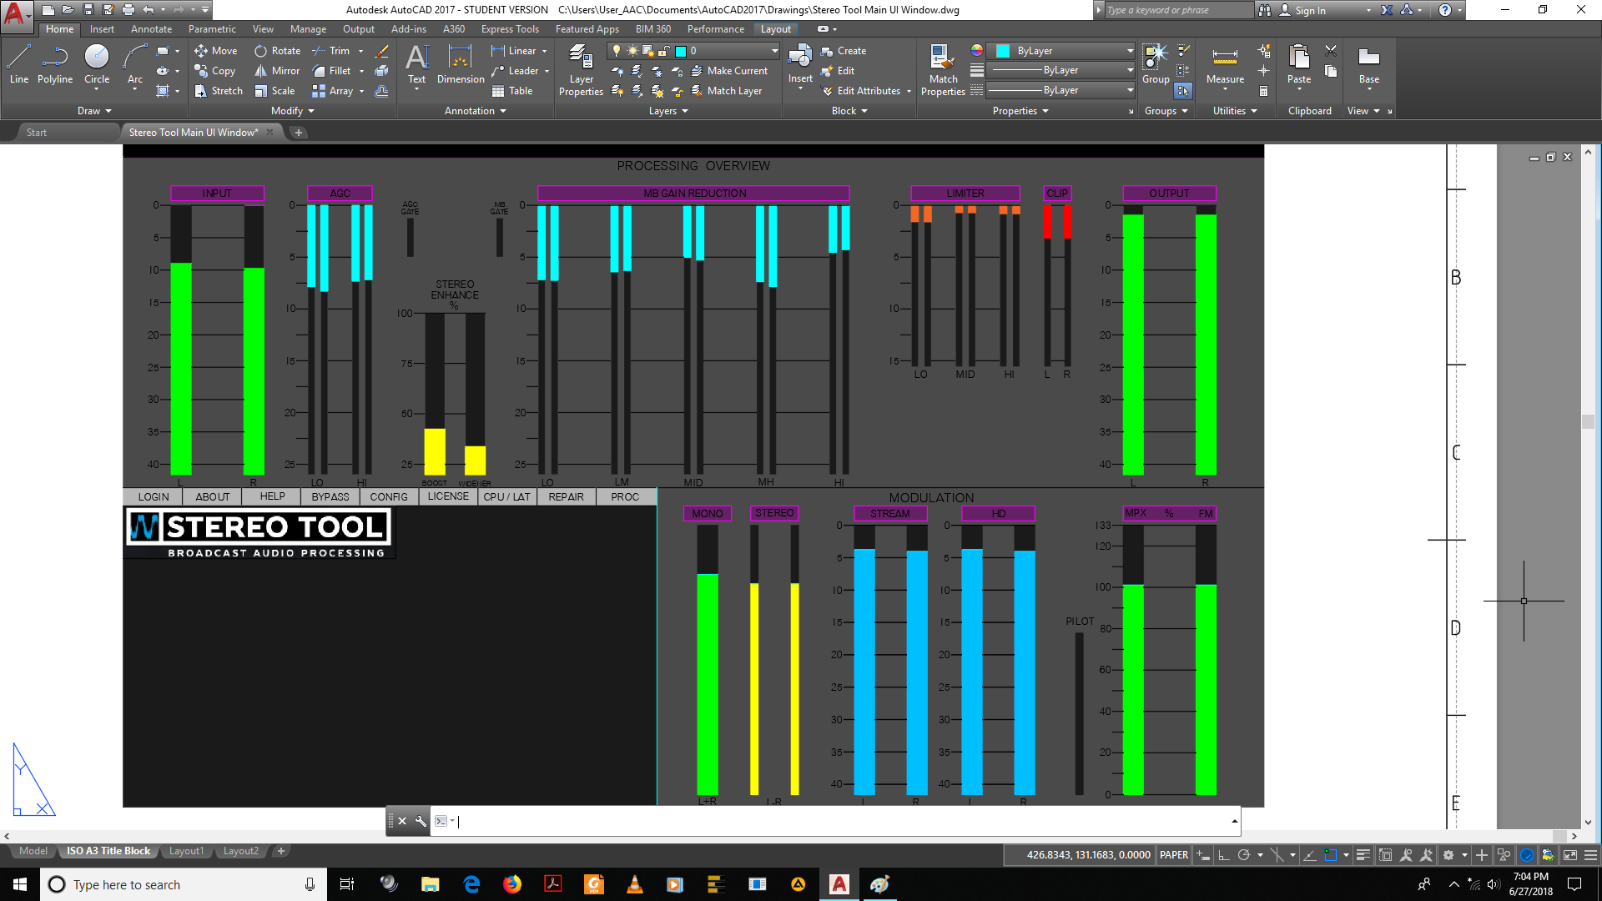Open the Express Tools ribbon tab
The image size is (1602, 901).
(x=510, y=29)
